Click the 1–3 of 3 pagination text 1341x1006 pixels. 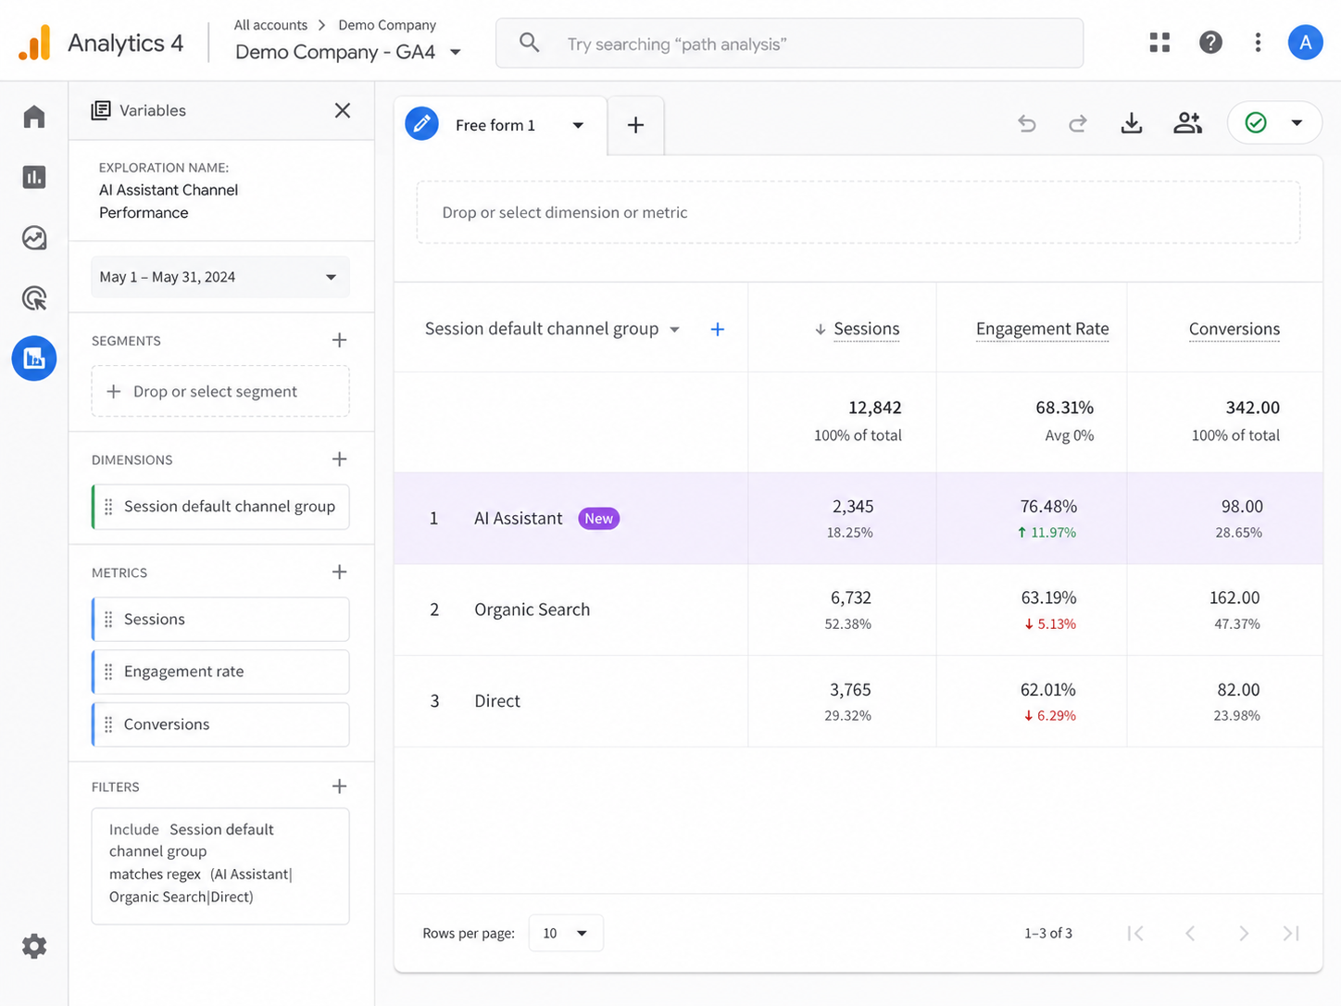[1048, 933]
